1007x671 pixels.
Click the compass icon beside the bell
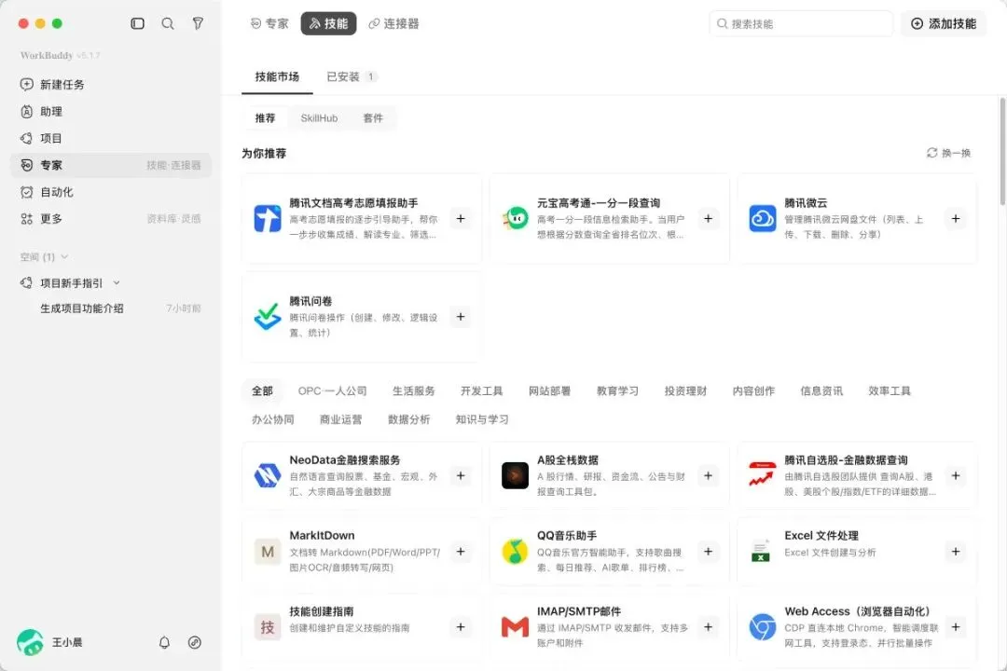(x=195, y=642)
